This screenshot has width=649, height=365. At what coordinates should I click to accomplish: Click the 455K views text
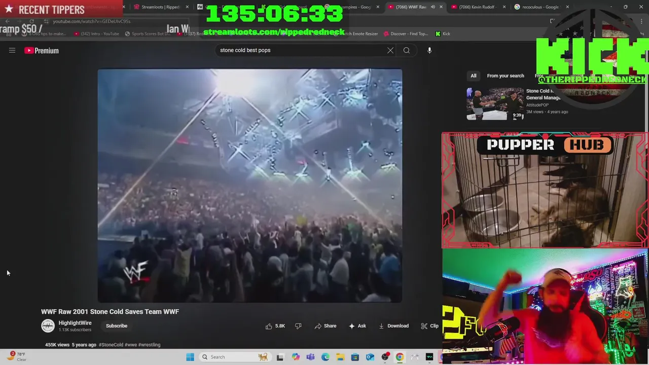(x=57, y=345)
